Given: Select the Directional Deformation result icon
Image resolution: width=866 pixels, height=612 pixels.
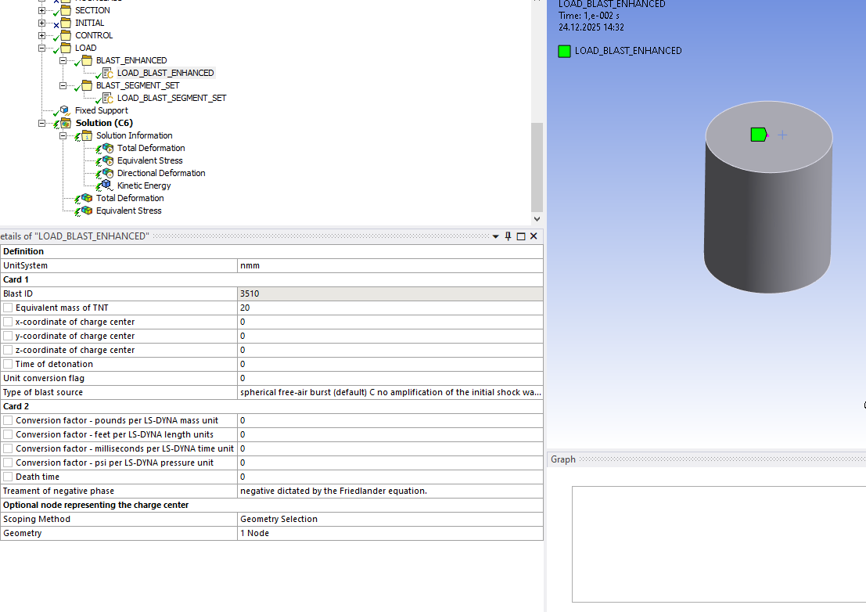Looking at the screenshot, I should 107,173.
